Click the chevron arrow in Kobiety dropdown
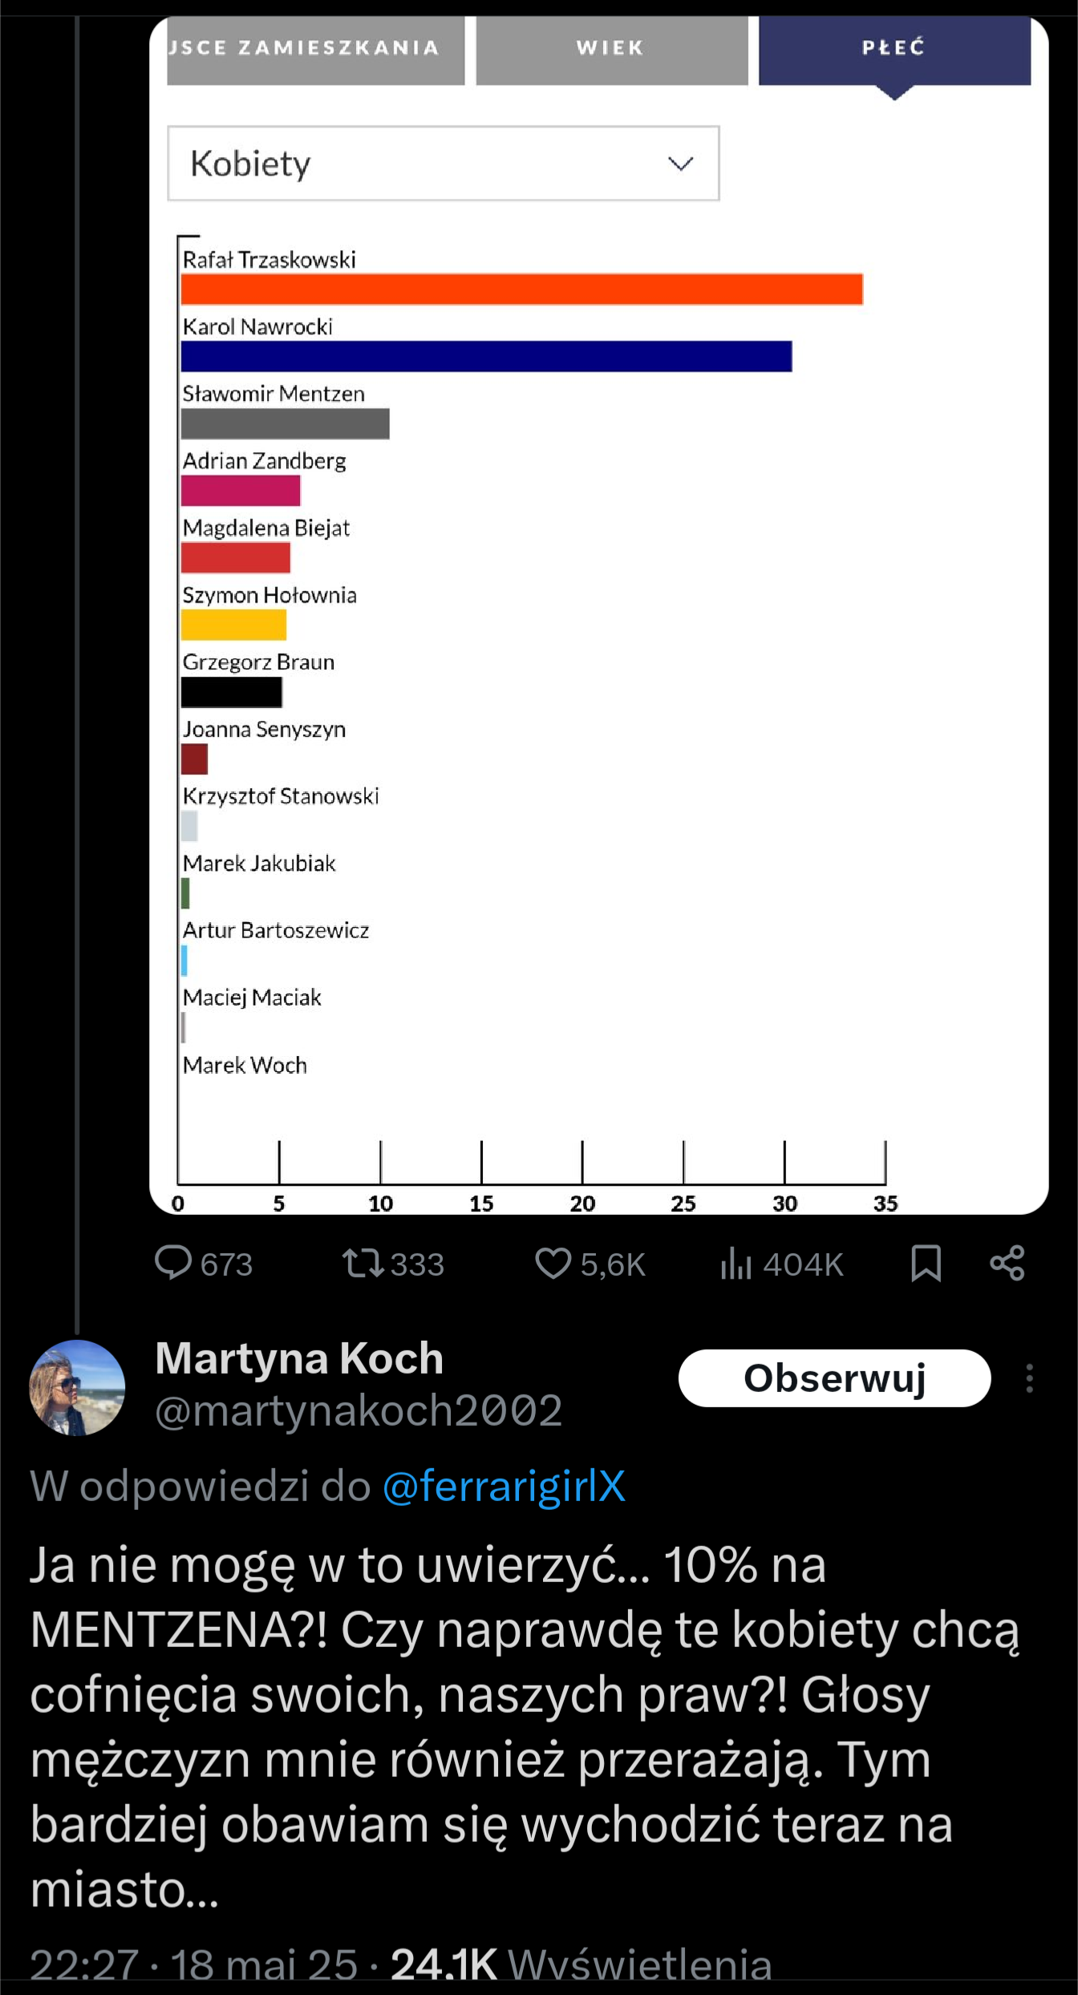The width and height of the screenshot is (1078, 1995). (680, 164)
